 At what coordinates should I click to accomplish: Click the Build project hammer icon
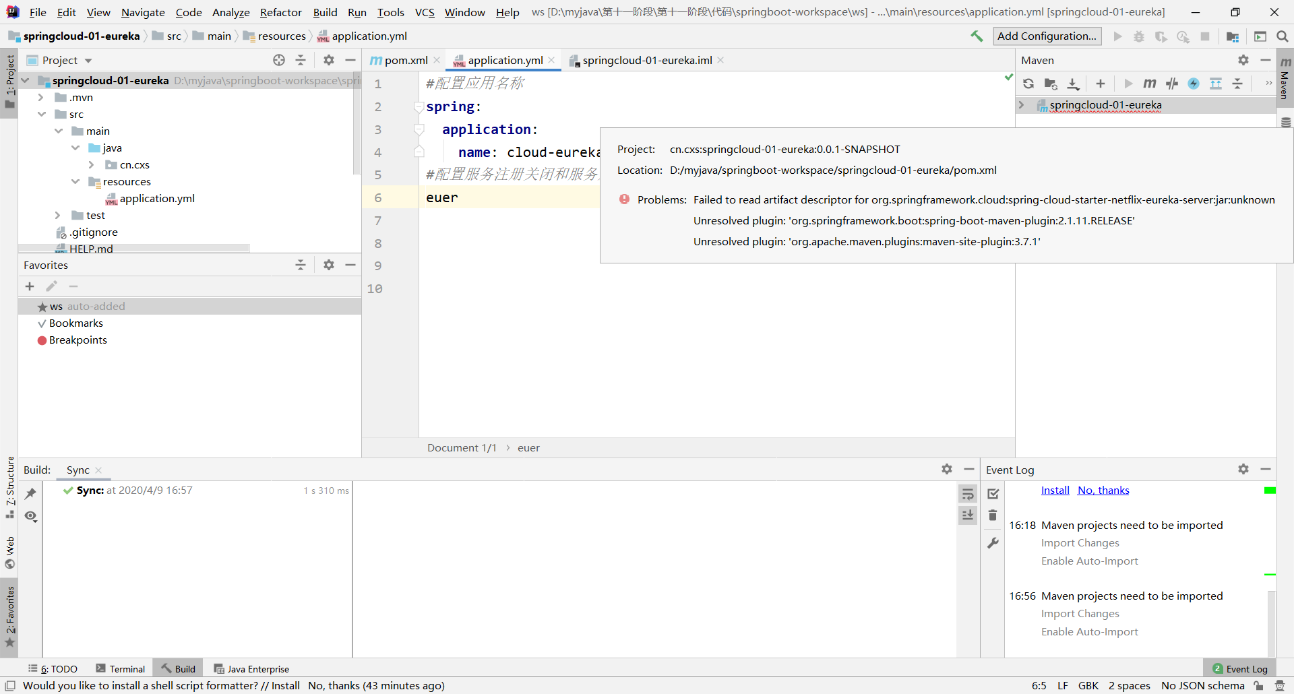(x=977, y=36)
